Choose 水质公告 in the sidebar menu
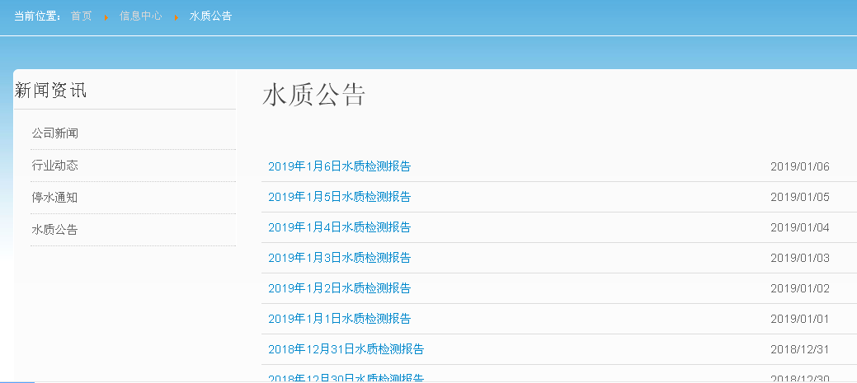 coord(55,230)
